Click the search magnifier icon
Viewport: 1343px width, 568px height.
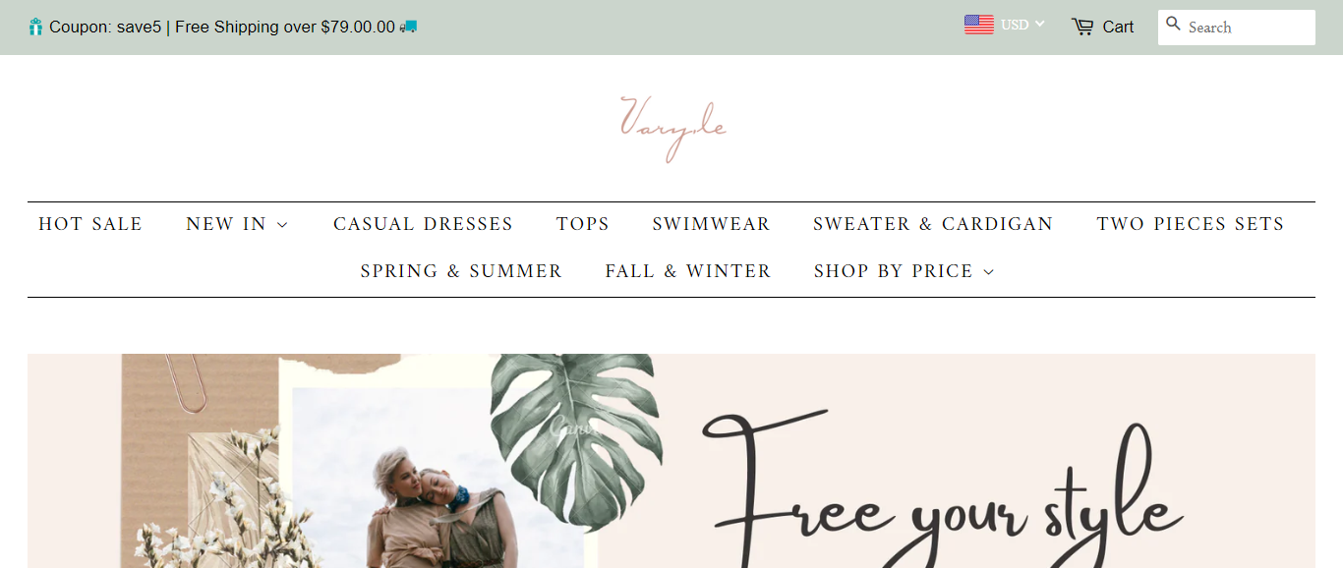[1173, 24]
